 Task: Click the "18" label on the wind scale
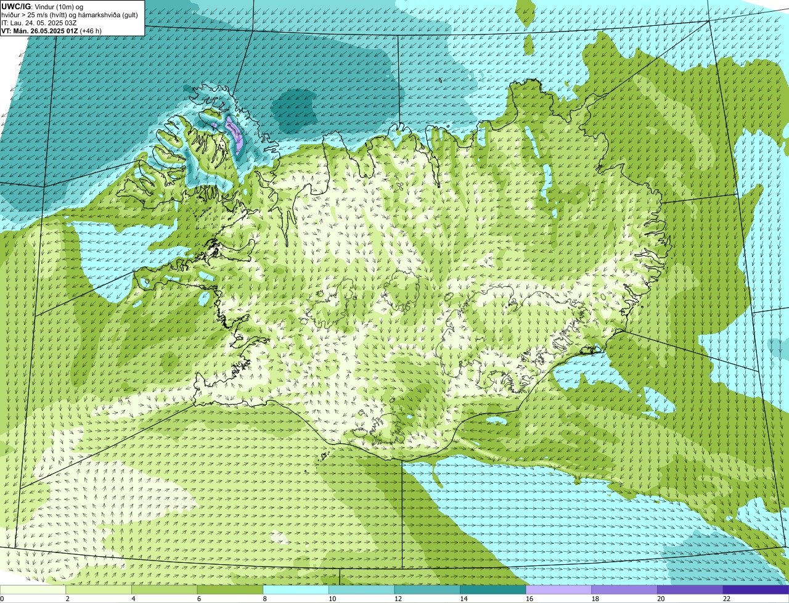pyautogui.click(x=595, y=599)
